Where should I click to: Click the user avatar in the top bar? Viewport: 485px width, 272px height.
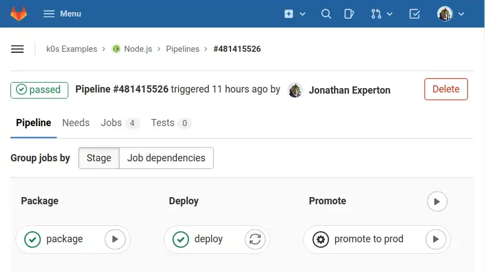[x=445, y=14]
